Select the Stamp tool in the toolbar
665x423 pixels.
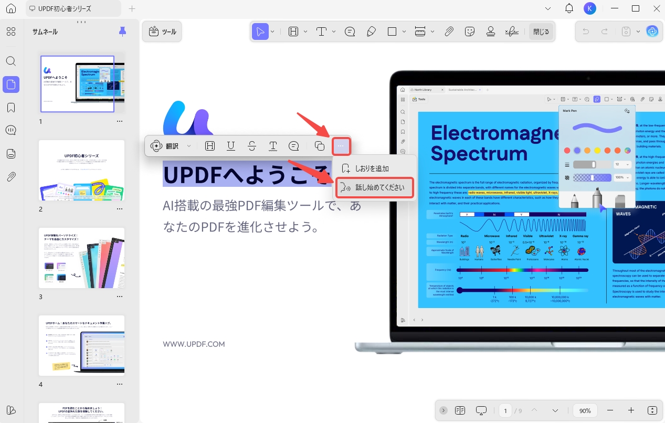(490, 31)
